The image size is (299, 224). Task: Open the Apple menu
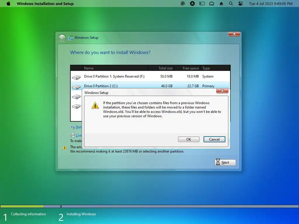point(8,3)
